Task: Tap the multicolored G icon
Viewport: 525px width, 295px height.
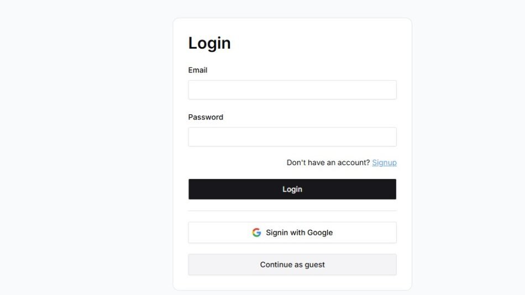Action: click(256, 233)
